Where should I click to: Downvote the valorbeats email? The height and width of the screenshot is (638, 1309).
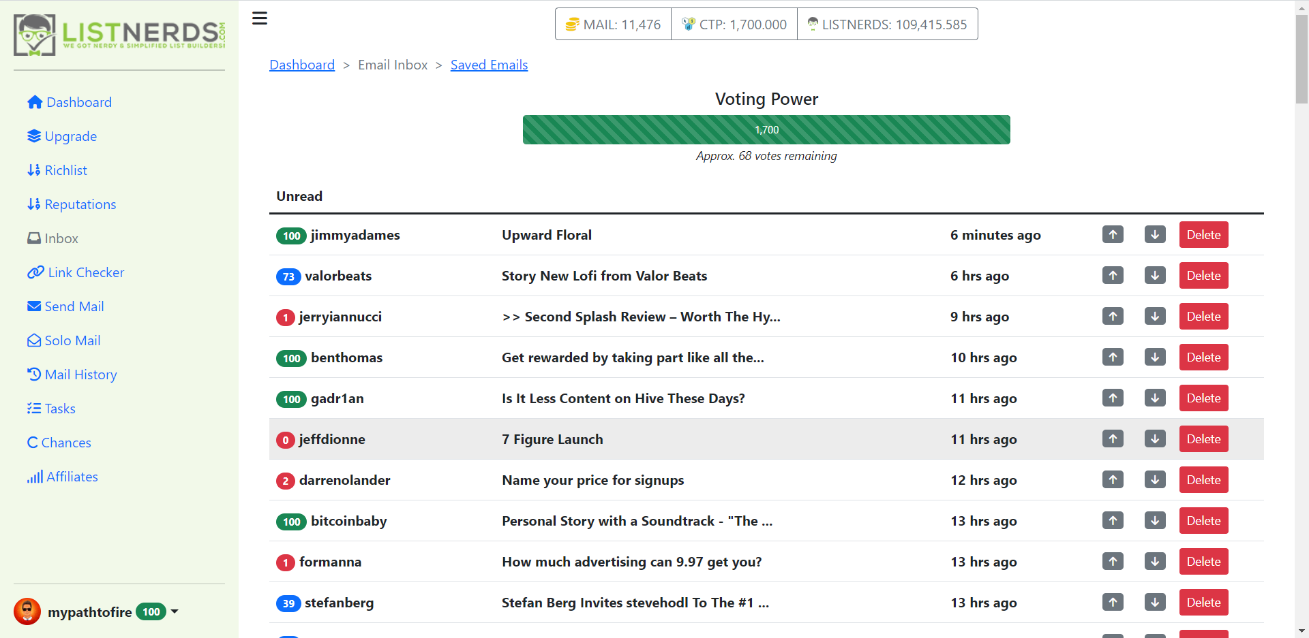1155,276
